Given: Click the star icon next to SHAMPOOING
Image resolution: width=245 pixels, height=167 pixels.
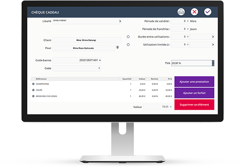Looking at the screenshot, I should 33,83.
